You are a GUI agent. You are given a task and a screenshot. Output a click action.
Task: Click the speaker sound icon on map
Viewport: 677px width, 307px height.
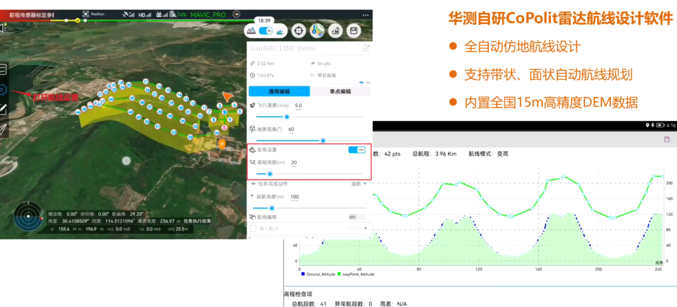[3, 28]
